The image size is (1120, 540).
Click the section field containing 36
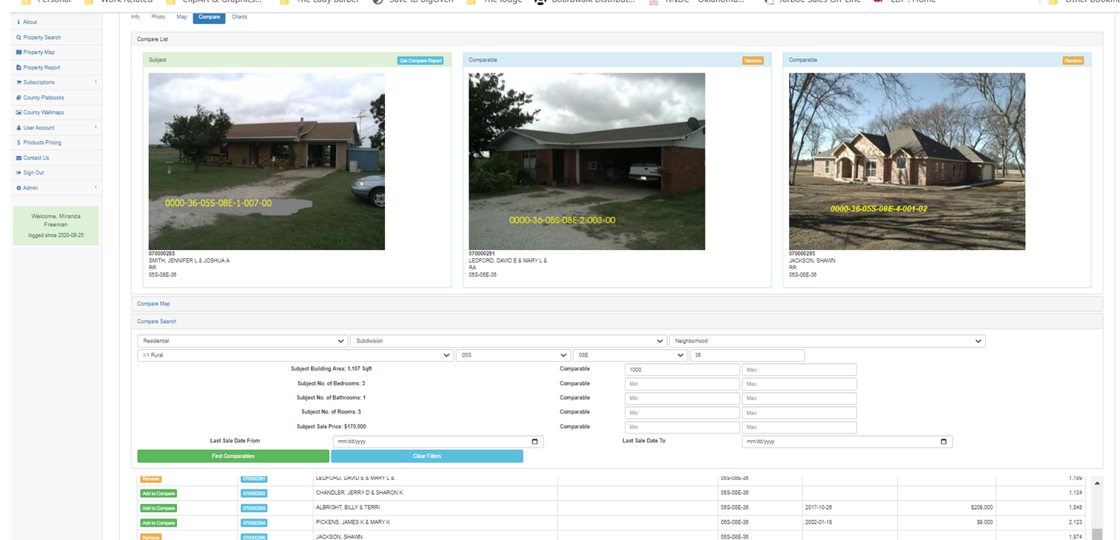(747, 355)
